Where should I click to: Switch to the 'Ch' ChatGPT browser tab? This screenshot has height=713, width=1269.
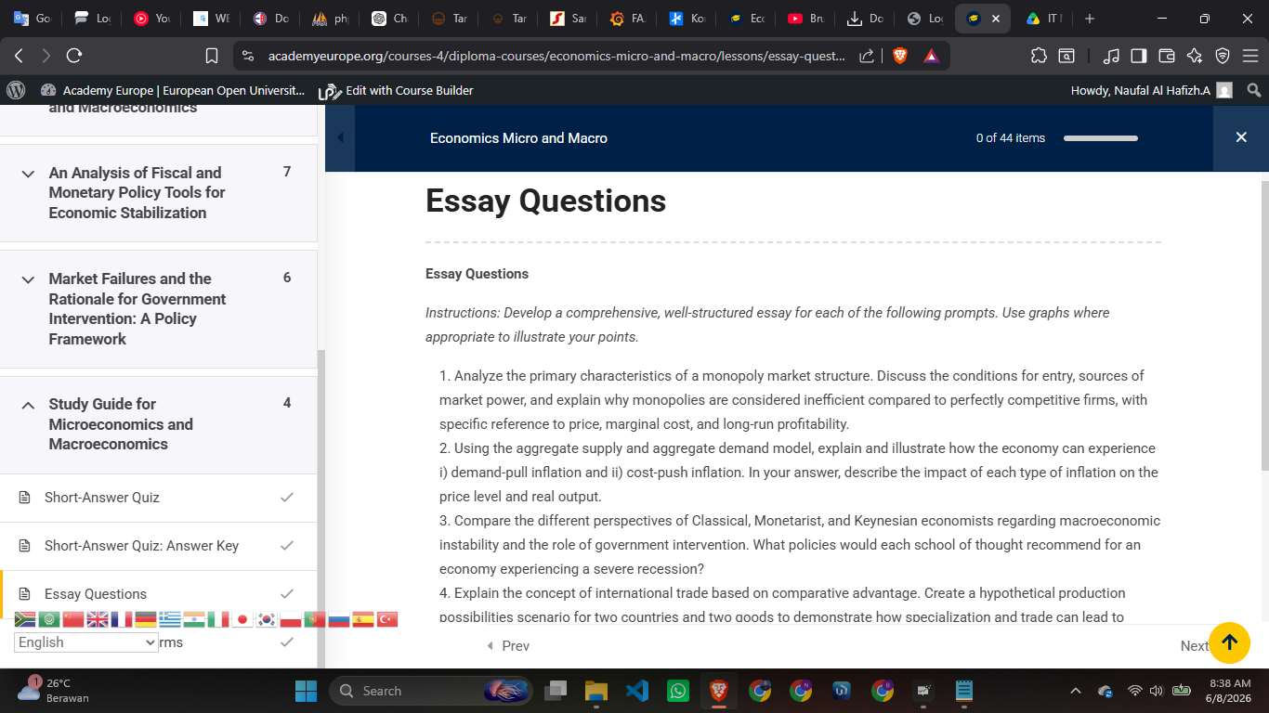pyautogui.click(x=389, y=19)
